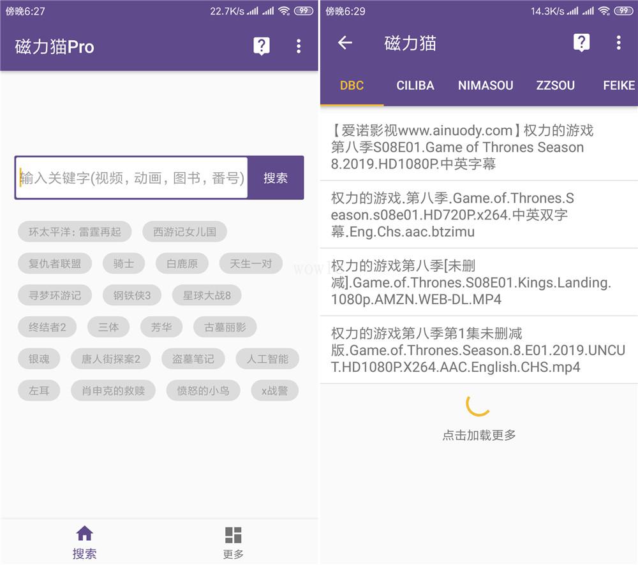
Task: Open the ZZSOU source tab
Action: coord(555,85)
